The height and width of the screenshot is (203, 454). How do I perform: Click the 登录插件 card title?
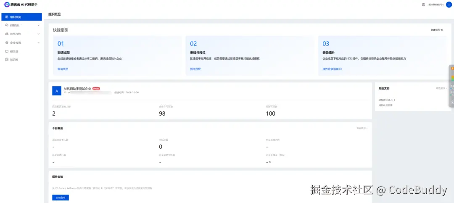point(329,53)
